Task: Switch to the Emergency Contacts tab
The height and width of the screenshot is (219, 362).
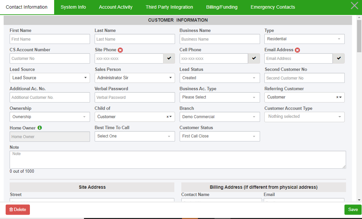Action: pos(273,7)
